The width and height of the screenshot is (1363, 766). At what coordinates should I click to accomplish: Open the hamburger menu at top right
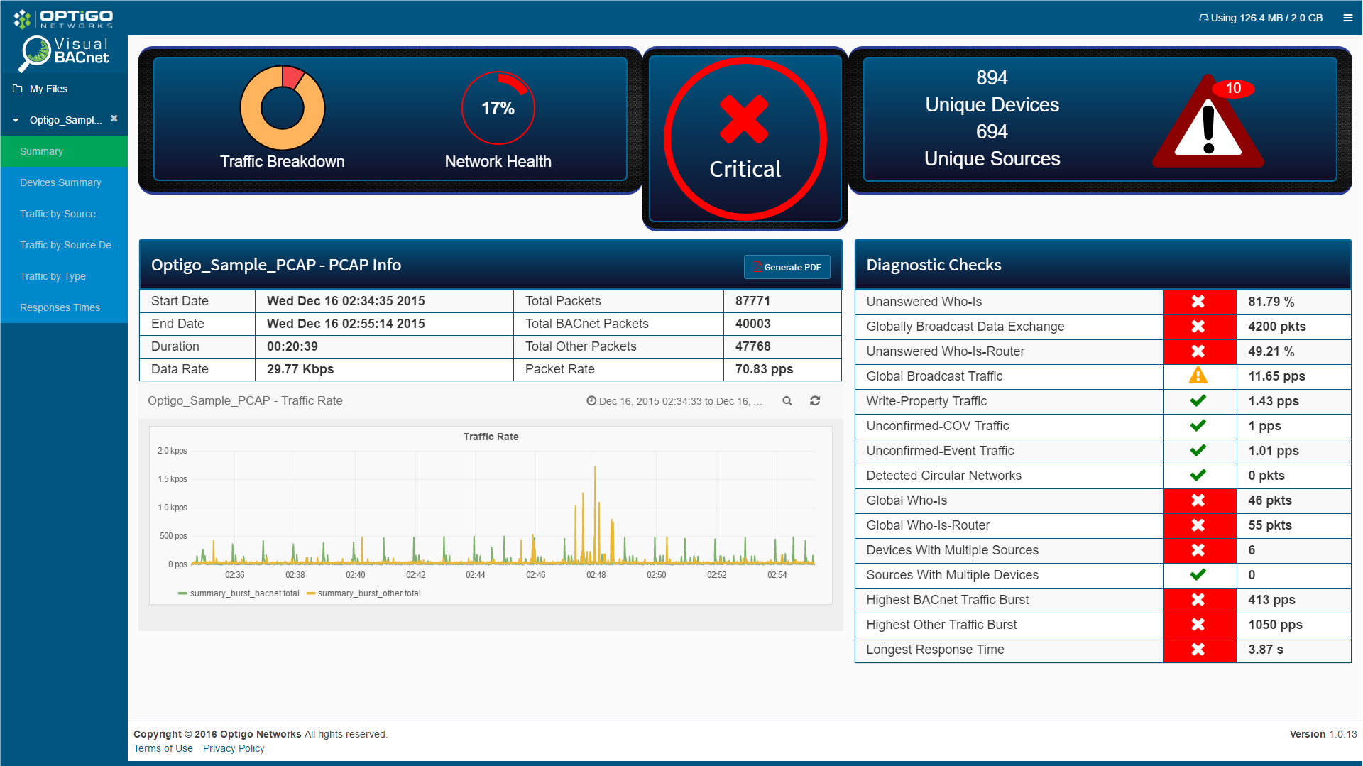point(1347,18)
